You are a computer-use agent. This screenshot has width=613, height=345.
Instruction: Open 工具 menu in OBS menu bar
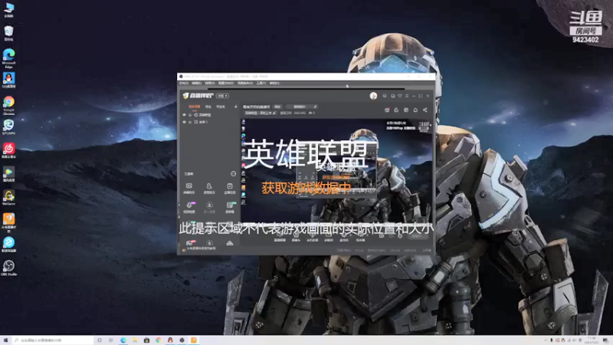click(x=261, y=84)
